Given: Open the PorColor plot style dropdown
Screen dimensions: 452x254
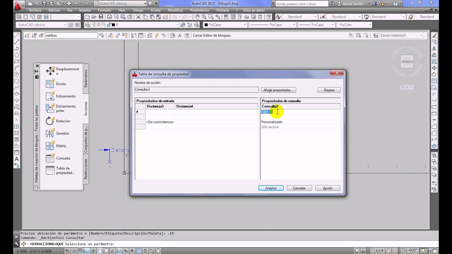Looking at the screenshot, I should pyautogui.click(x=355, y=25).
